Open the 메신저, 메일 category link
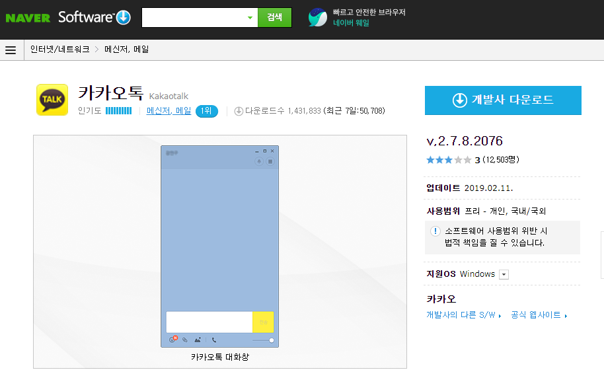 pyautogui.click(x=169, y=111)
